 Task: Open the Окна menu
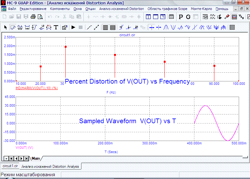(77, 9)
